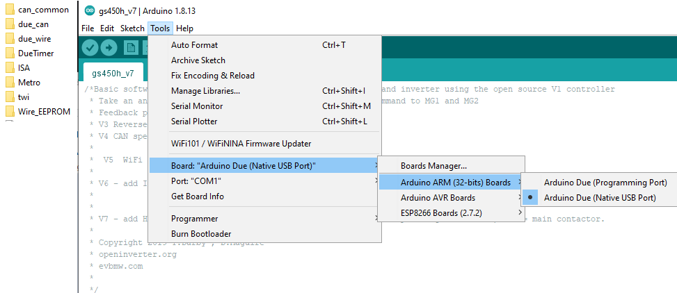Click the Arduino logo in title bar
This screenshot has width=677, height=293.
[89, 11]
